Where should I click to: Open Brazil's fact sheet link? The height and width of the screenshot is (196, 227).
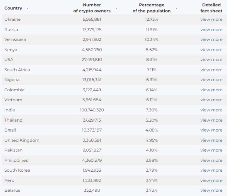pos(211,130)
